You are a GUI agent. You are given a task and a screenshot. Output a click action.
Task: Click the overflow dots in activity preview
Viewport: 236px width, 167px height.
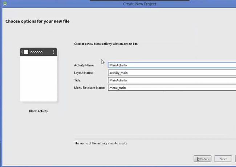click(x=53, y=52)
